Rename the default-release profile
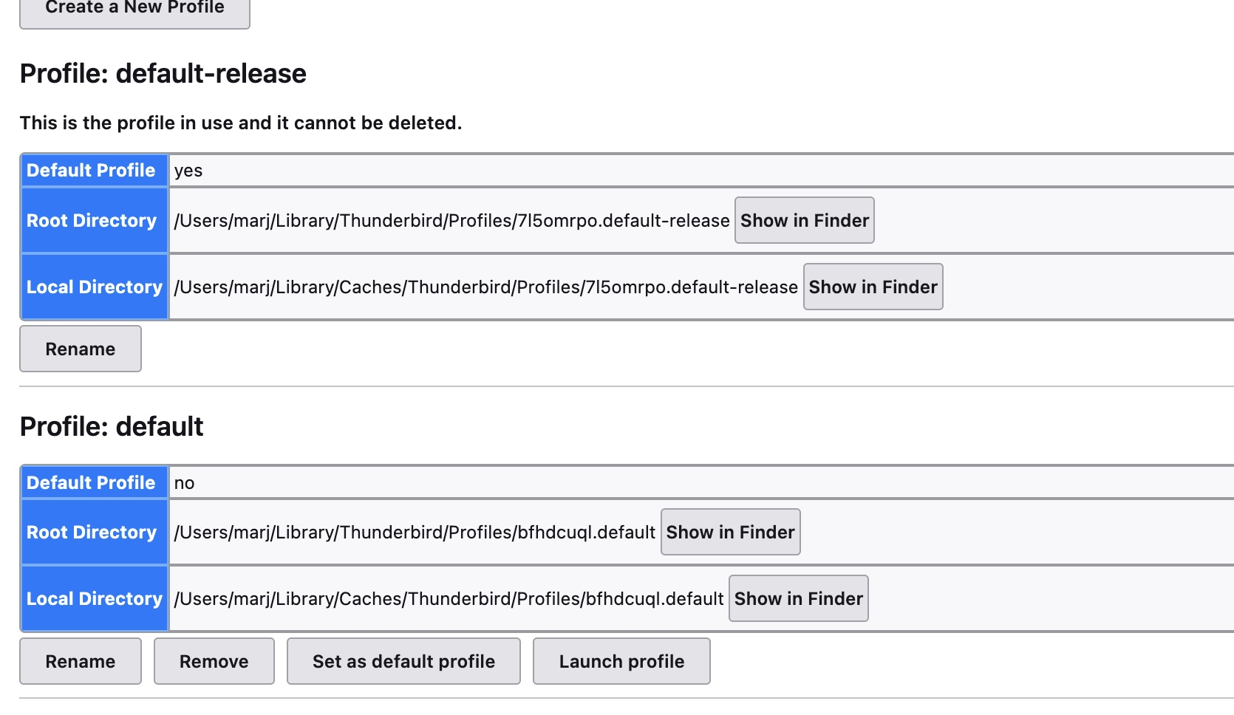The height and width of the screenshot is (715, 1234). tap(81, 349)
